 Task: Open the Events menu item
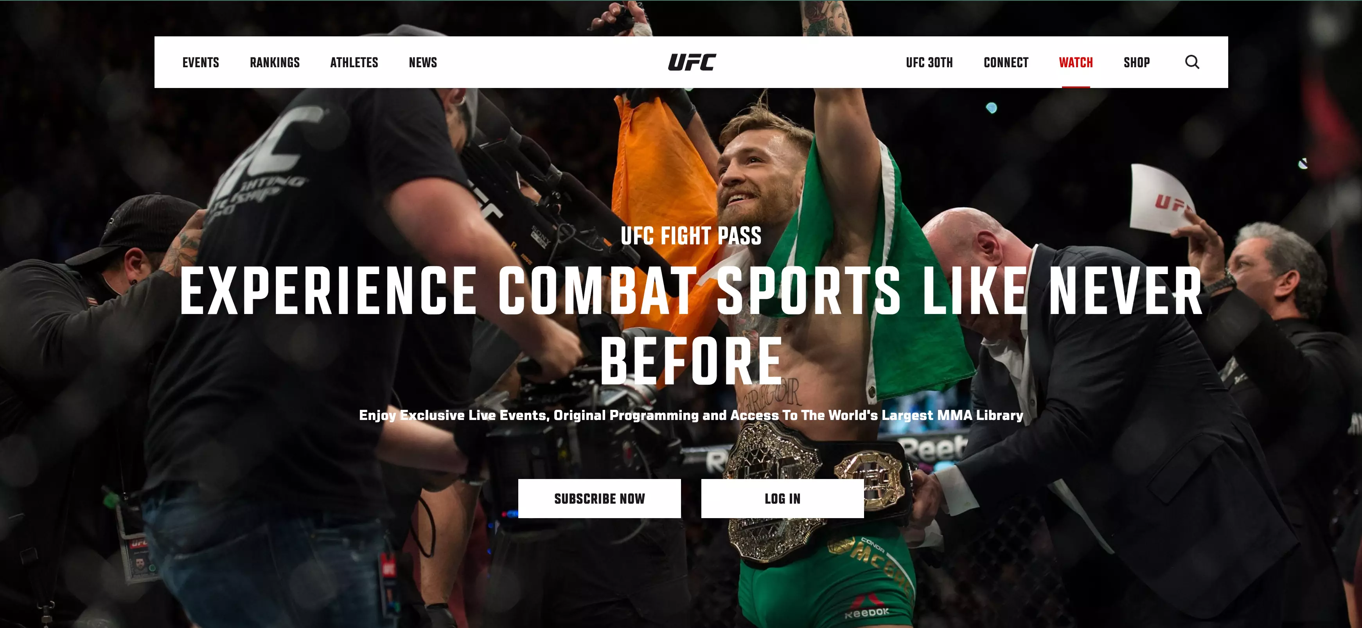200,63
